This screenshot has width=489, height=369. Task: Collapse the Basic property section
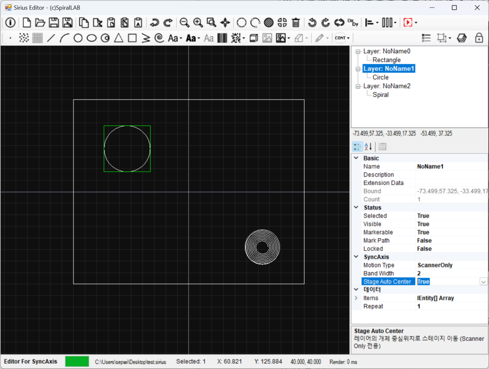[356, 158]
